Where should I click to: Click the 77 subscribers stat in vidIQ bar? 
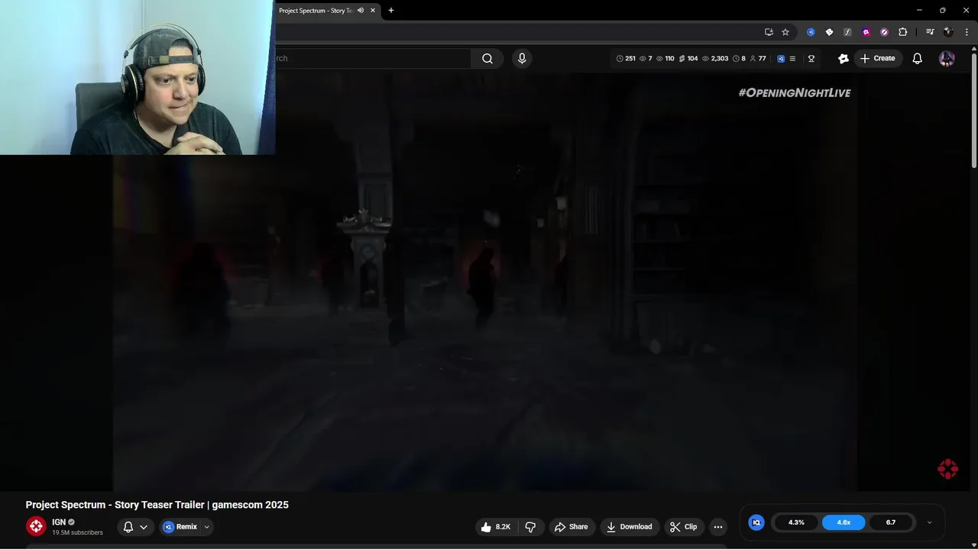pyautogui.click(x=758, y=59)
